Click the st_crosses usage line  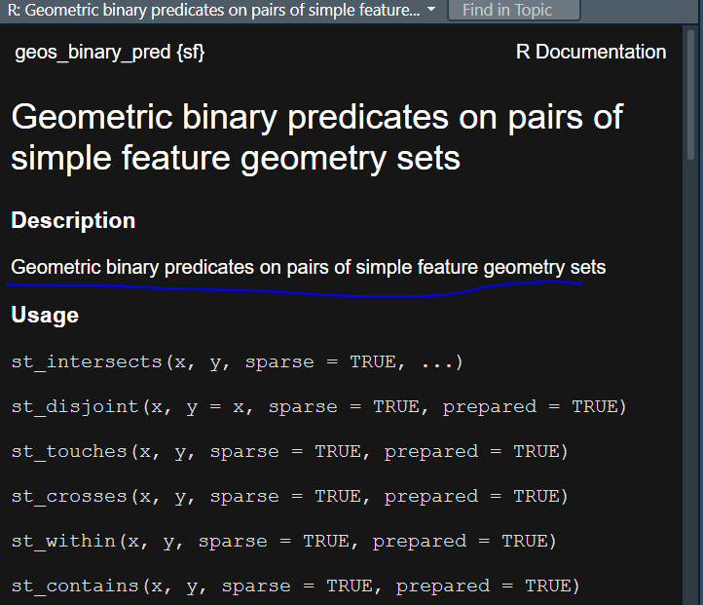coord(290,496)
